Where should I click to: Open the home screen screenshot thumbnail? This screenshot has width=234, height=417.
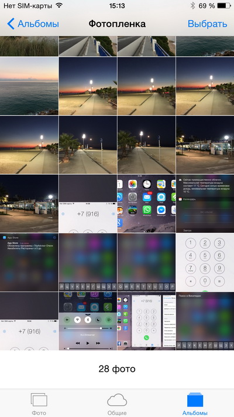(x=146, y=204)
